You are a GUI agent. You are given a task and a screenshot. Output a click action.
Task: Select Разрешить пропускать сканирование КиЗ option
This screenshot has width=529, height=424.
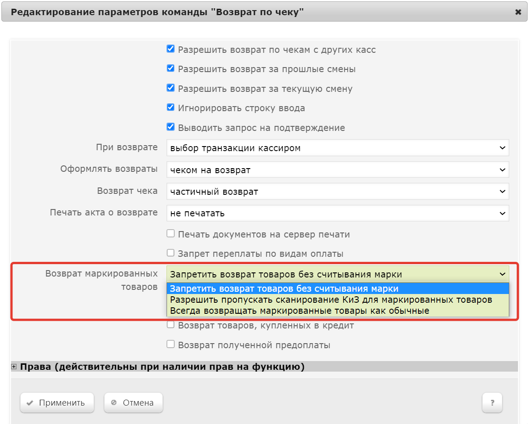click(x=331, y=300)
